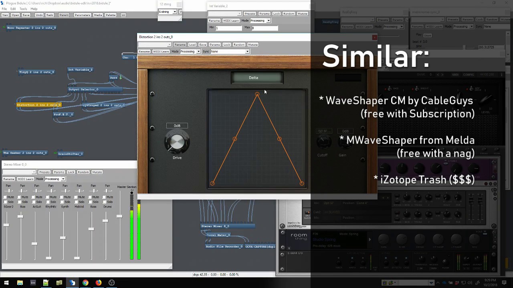Select the bottom-left node of the orange curve
Image resolution: width=513 pixels, height=288 pixels.
212,183
